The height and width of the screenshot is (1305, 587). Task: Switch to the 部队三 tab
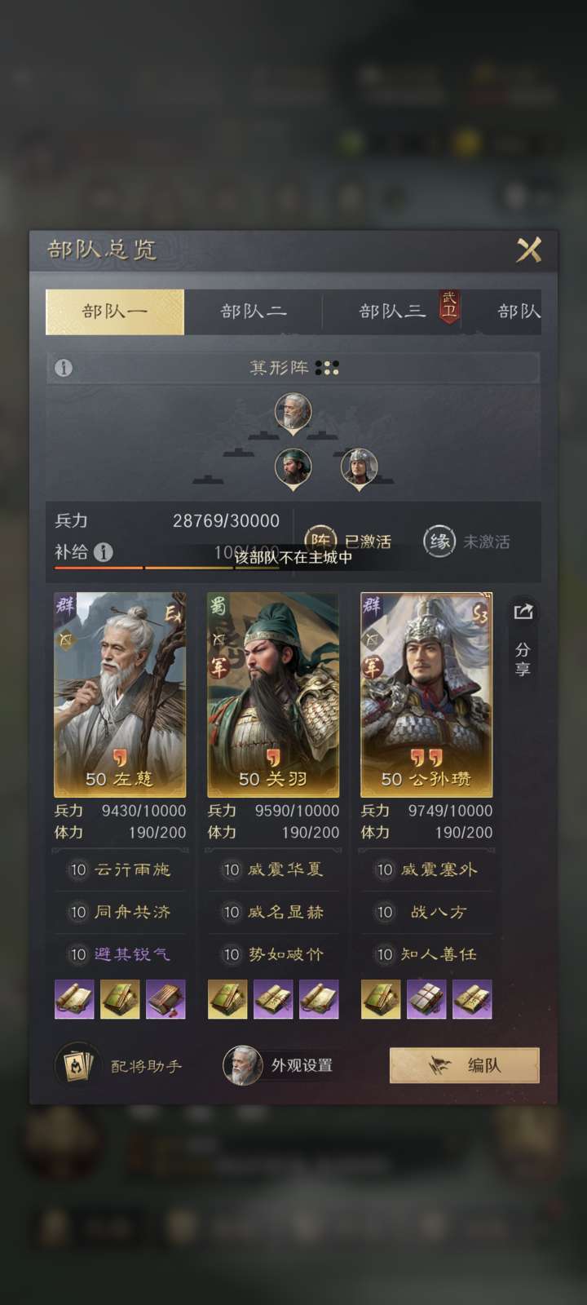click(x=393, y=312)
